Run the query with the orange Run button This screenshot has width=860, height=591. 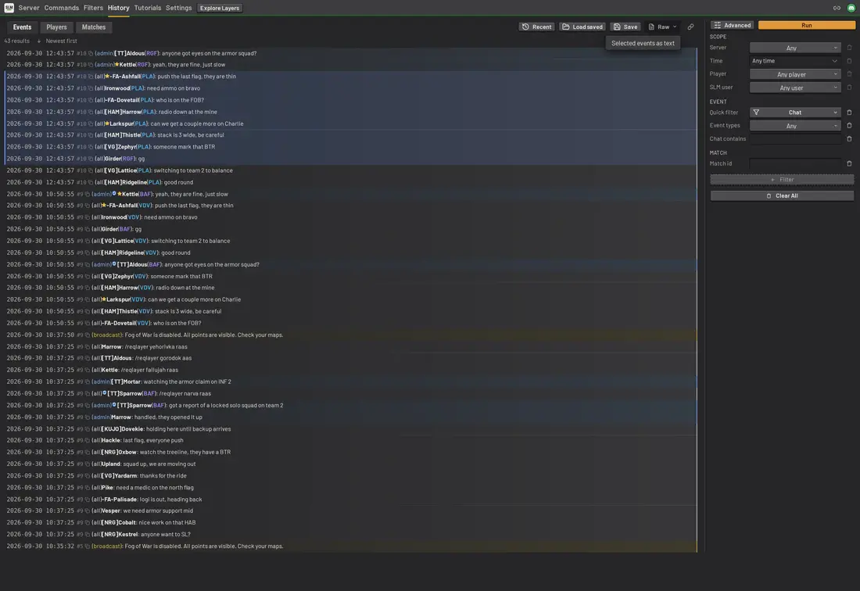[x=806, y=25]
